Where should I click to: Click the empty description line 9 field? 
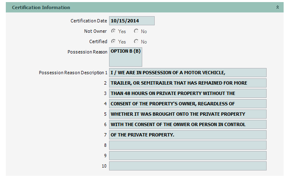[187, 156]
